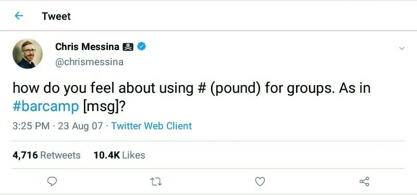Viewport: 417px width, 195px height.
Task: View the 10.4K Likes list
Action: 119,155
